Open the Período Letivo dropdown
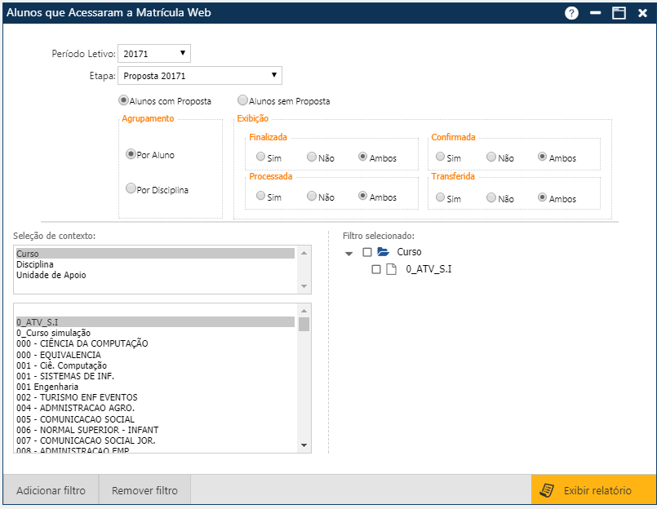 point(154,54)
